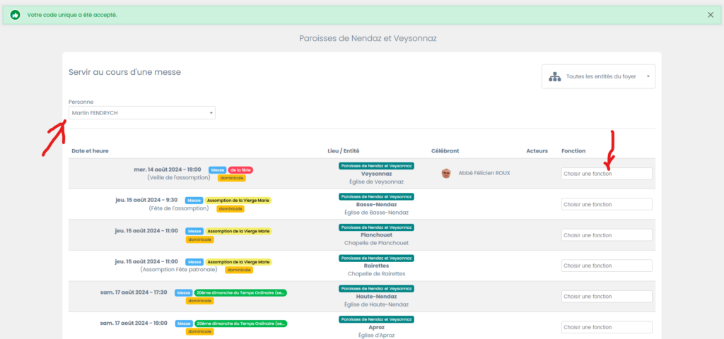Open function field for the Basse-Nendaz mass
This screenshot has width=724, height=339.
pos(607,204)
